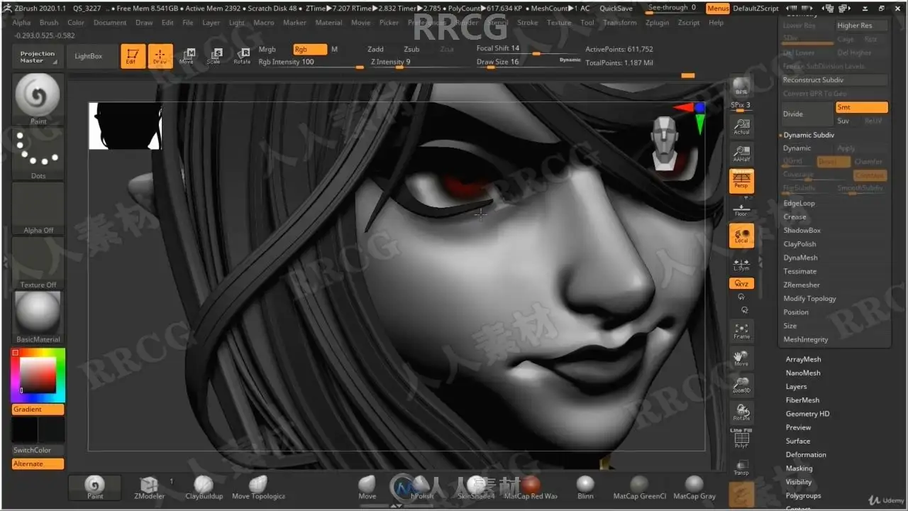Open the Paint brush thumbnail selector
908x511 pixels.
tap(38, 100)
